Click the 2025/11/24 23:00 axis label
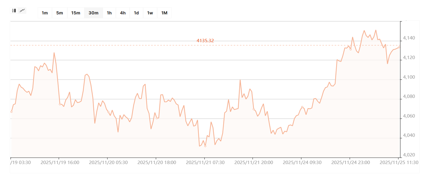423x176 pixels. click(x=351, y=163)
